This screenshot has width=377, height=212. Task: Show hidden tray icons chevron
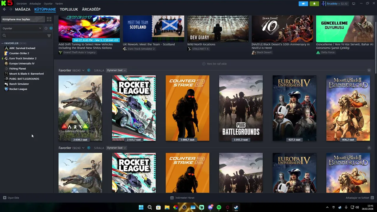click(x=327, y=207)
